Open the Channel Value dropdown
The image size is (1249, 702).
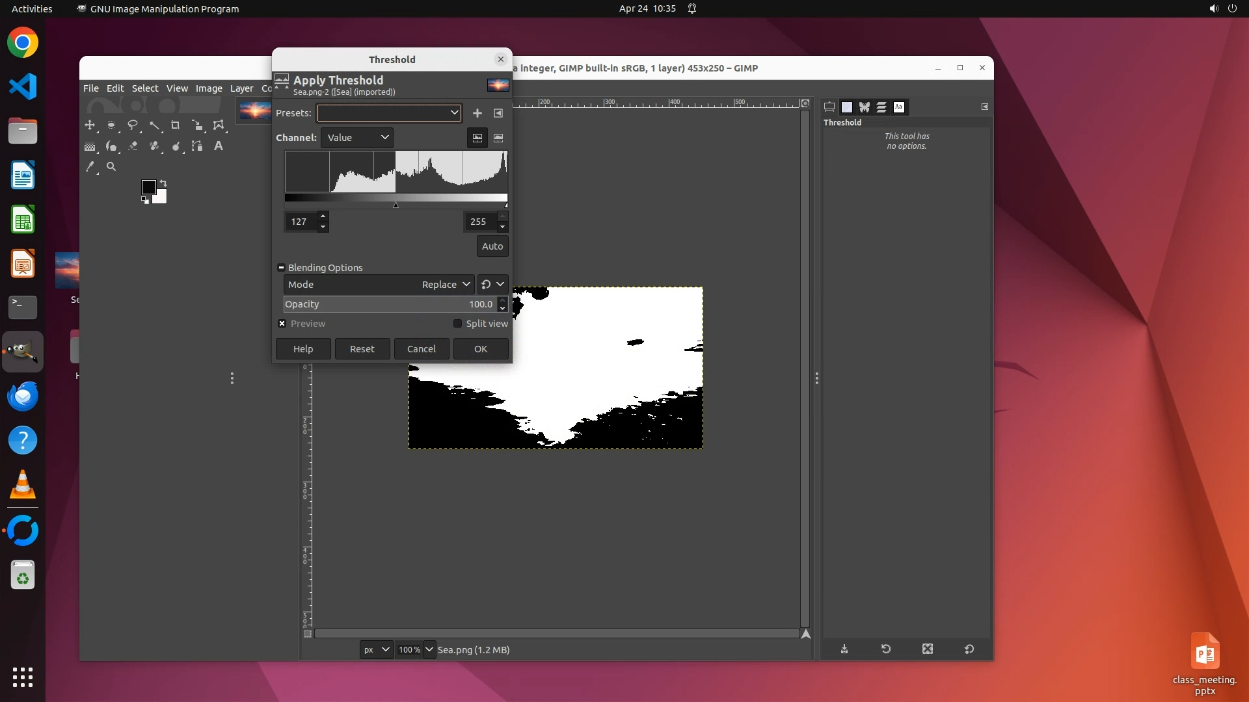[357, 138]
